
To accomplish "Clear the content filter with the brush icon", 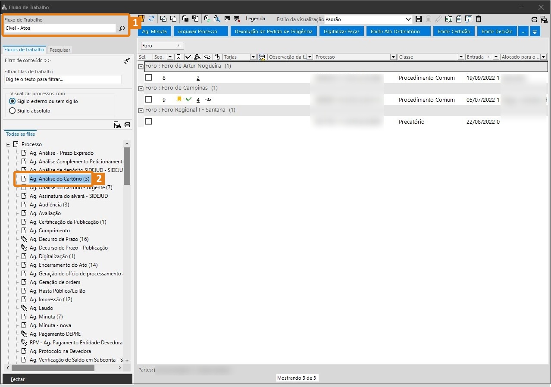I will coord(126,61).
